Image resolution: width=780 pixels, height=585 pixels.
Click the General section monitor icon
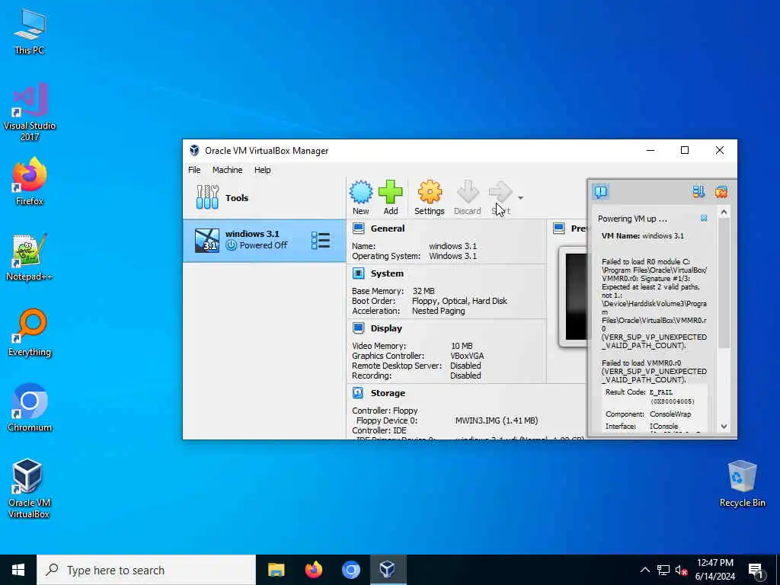pyautogui.click(x=358, y=229)
